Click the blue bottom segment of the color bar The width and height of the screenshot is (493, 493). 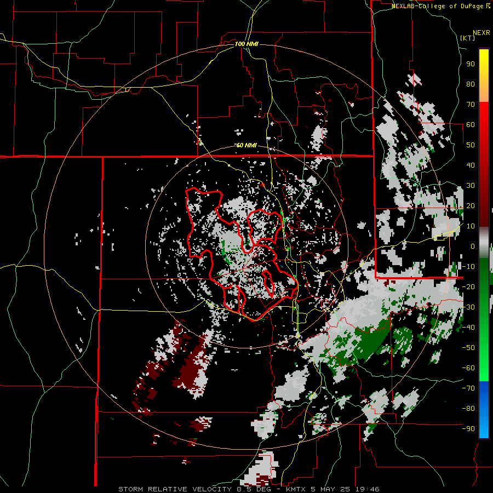(484, 410)
